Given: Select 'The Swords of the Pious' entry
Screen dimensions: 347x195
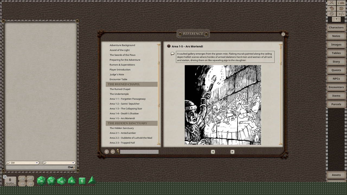Looking at the screenshot, I should pyautogui.click(x=123, y=55).
